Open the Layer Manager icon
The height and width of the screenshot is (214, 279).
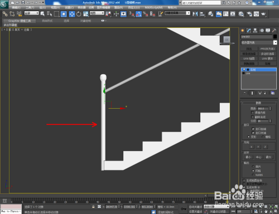pos(210,14)
